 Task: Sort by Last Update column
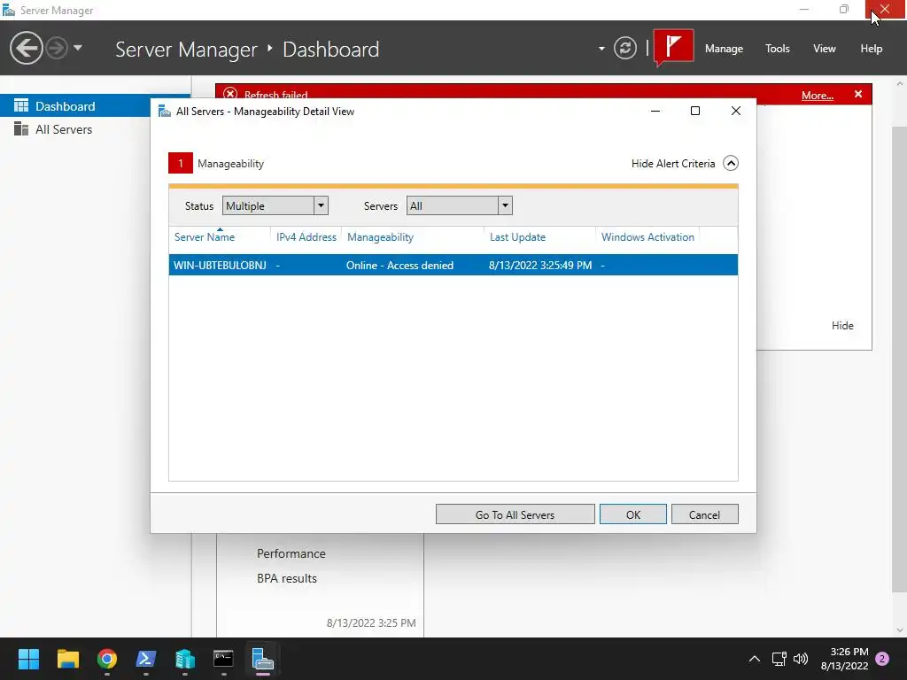click(x=517, y=237)
